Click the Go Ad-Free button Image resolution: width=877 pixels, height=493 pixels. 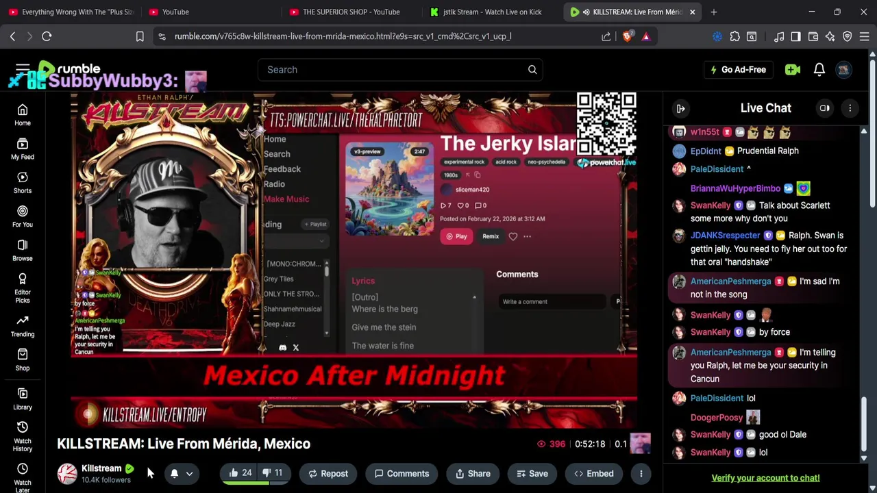[x=738, y=69]
